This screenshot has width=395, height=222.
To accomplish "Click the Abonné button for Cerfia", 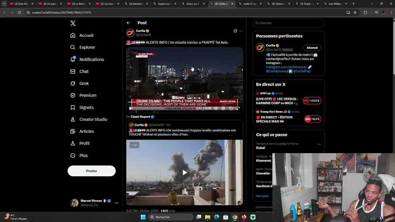I will (x=312, y=48).
